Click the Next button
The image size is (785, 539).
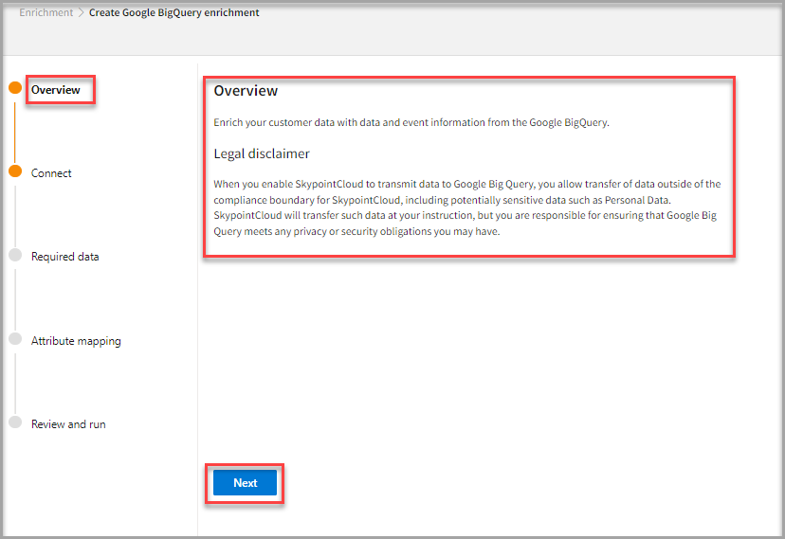pos(245,482)
